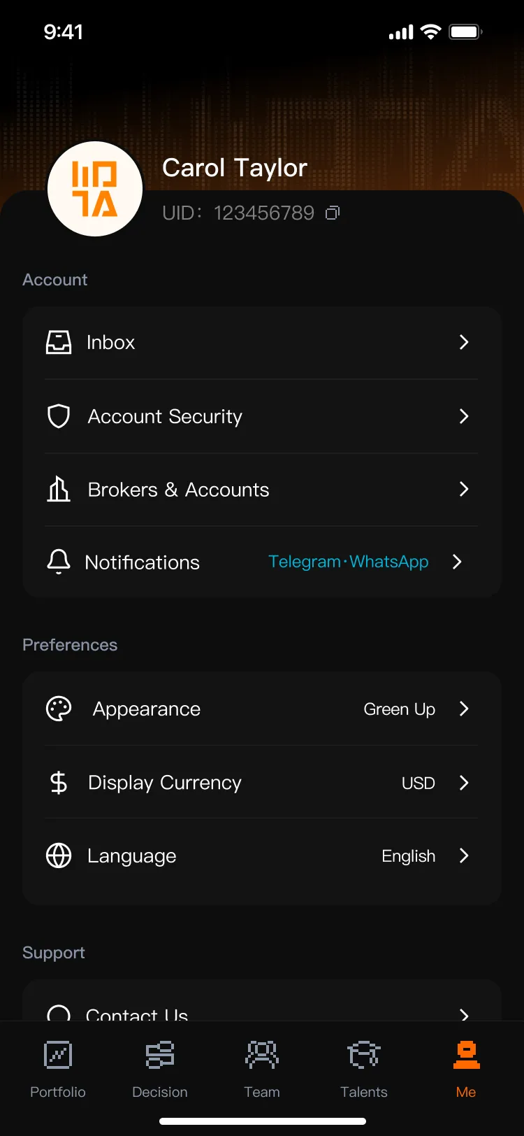Viewport: 524px width, 1136px height.
Task: Tap the Inbox tray icon
Action: click(59, 342)
